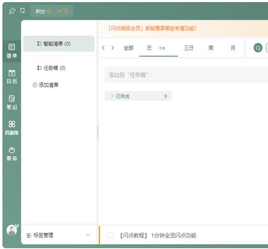Viewport: 268px width, 249px height.
Task: Open the 闪点高级会员 banner link
Action: click(152, 28)
